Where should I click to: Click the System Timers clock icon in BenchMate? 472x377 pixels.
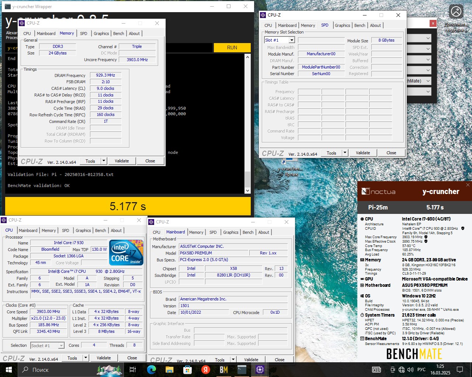(362, 315)
